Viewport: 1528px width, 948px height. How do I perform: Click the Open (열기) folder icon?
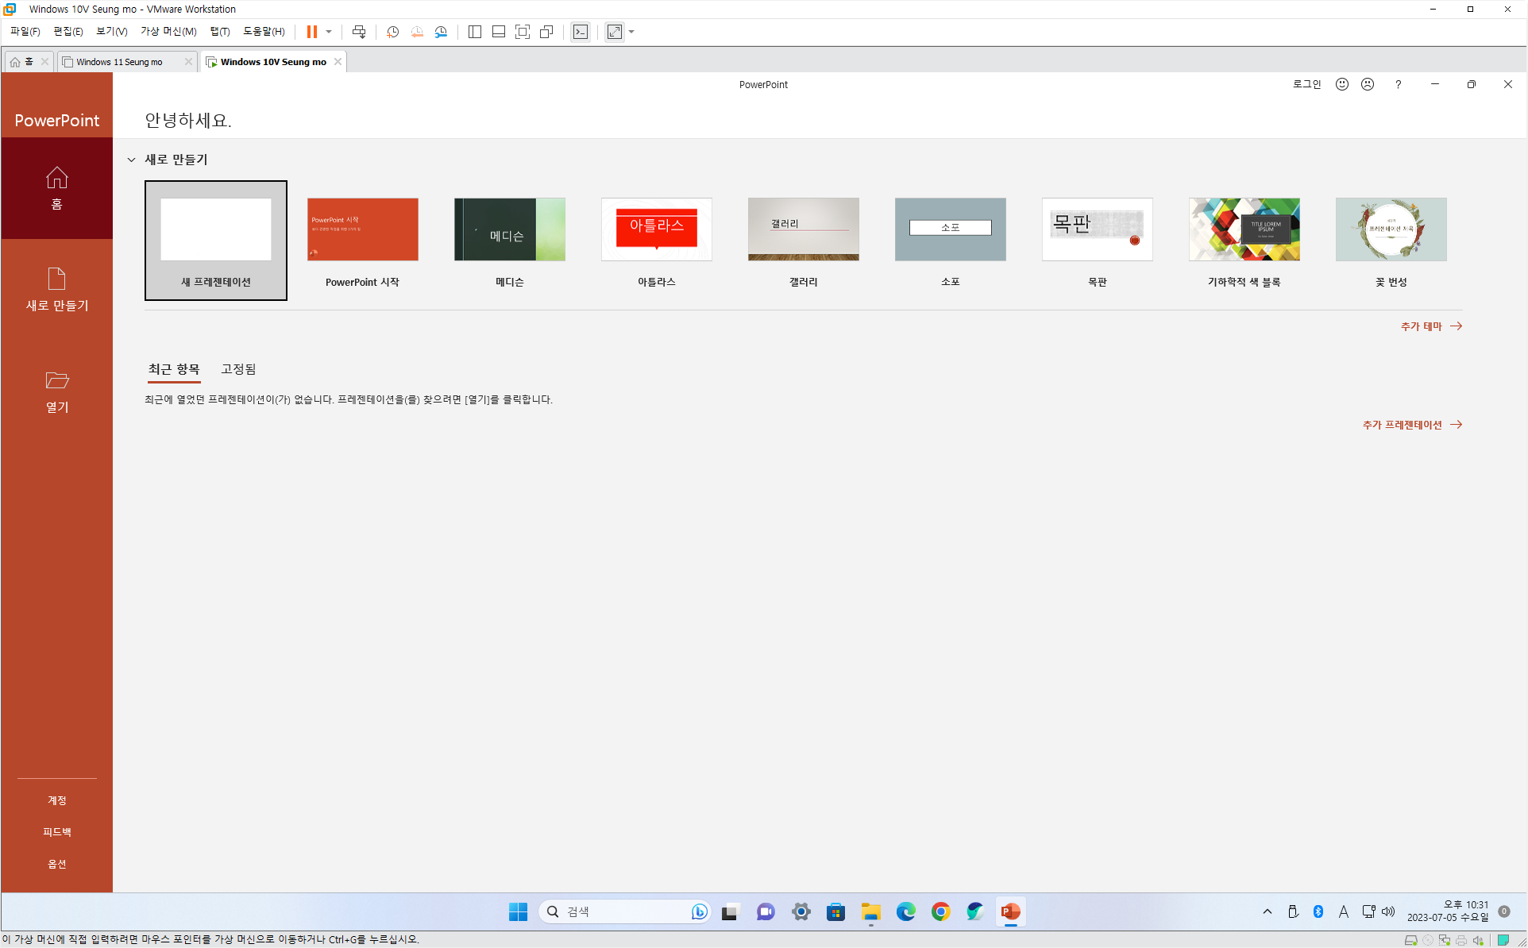click(56, 380)
